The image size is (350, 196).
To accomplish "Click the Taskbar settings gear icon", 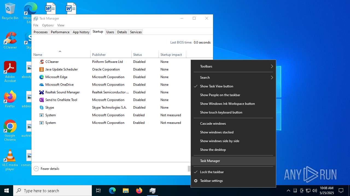I will [x=196, y=181].
